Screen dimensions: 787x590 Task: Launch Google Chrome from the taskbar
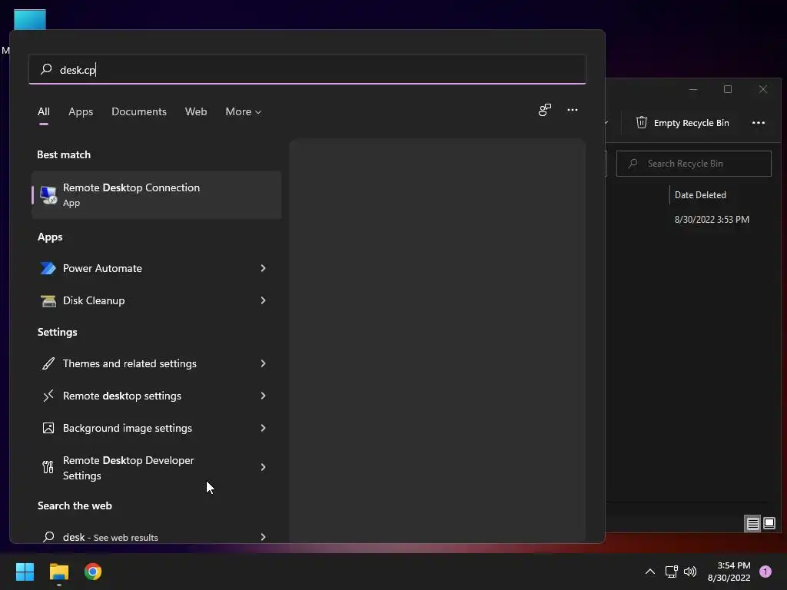93,572
